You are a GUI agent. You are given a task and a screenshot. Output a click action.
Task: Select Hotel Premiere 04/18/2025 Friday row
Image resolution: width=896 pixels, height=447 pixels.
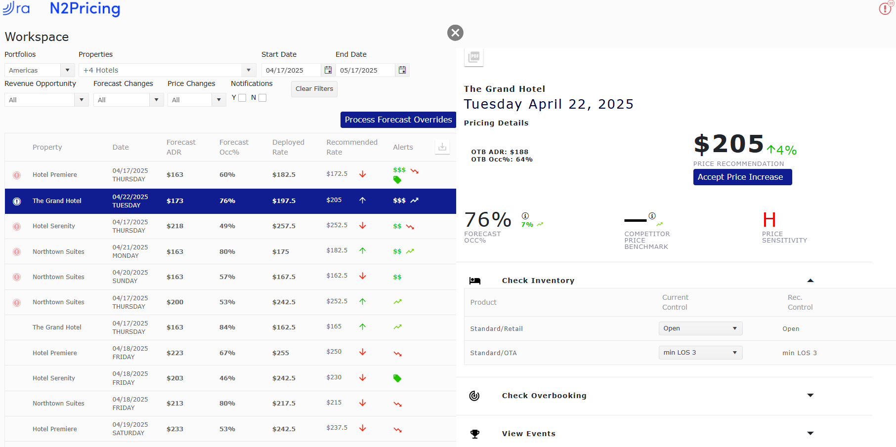pyautogui.click(x=230, y=353)
